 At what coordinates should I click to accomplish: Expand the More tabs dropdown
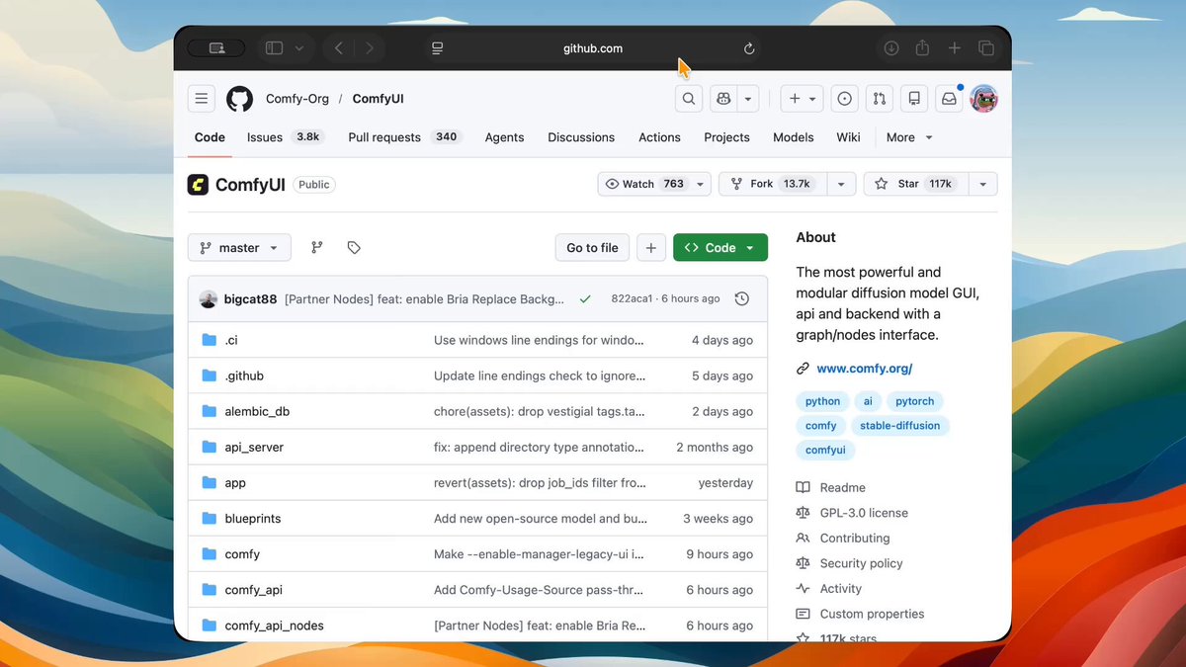(x=909, y=137)
